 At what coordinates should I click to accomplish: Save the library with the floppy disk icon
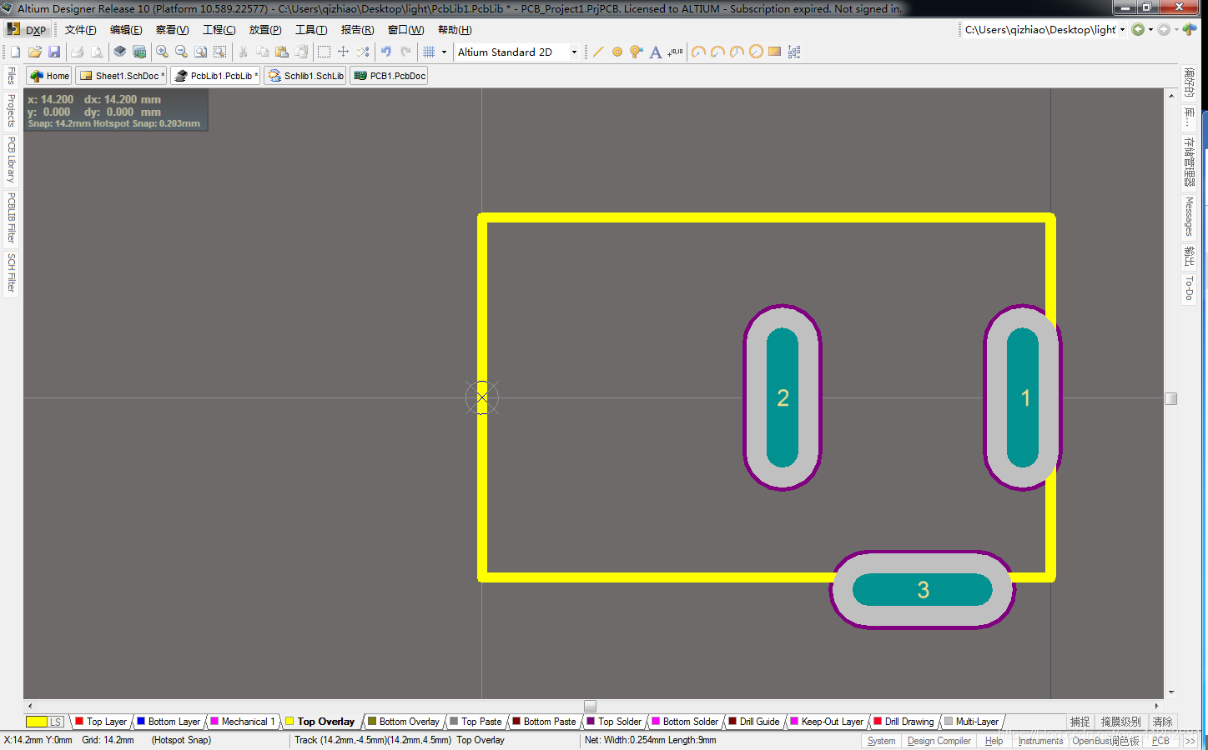[54, 52]
